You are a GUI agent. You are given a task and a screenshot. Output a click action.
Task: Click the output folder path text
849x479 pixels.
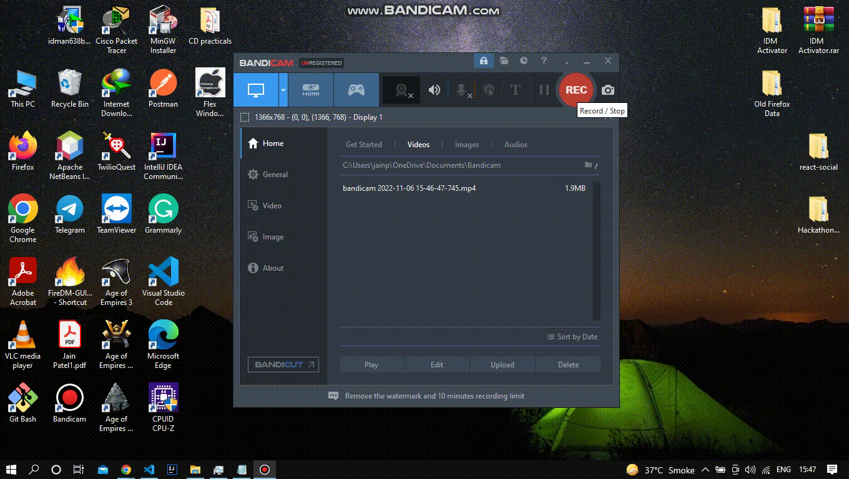point(421,165)
